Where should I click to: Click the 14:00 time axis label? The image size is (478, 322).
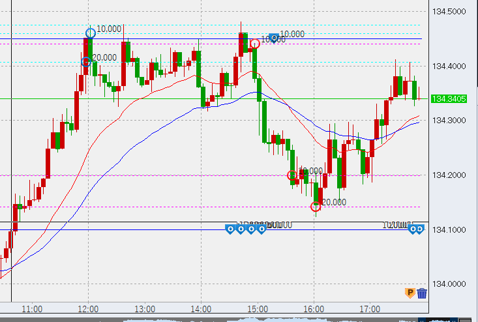pyautogui.click(x=200, y=308)
